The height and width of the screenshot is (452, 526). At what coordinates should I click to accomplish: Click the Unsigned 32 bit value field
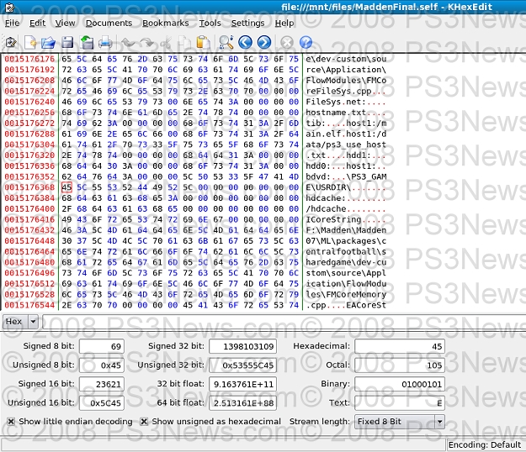[x=243, y=365]
